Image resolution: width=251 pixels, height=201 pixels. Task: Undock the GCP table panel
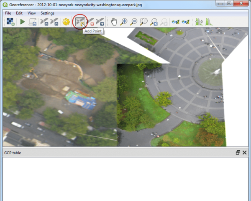pos(238,153)
